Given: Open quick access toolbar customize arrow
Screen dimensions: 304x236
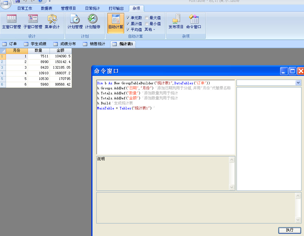Looking at the screenshot, I should coord(50,1).
